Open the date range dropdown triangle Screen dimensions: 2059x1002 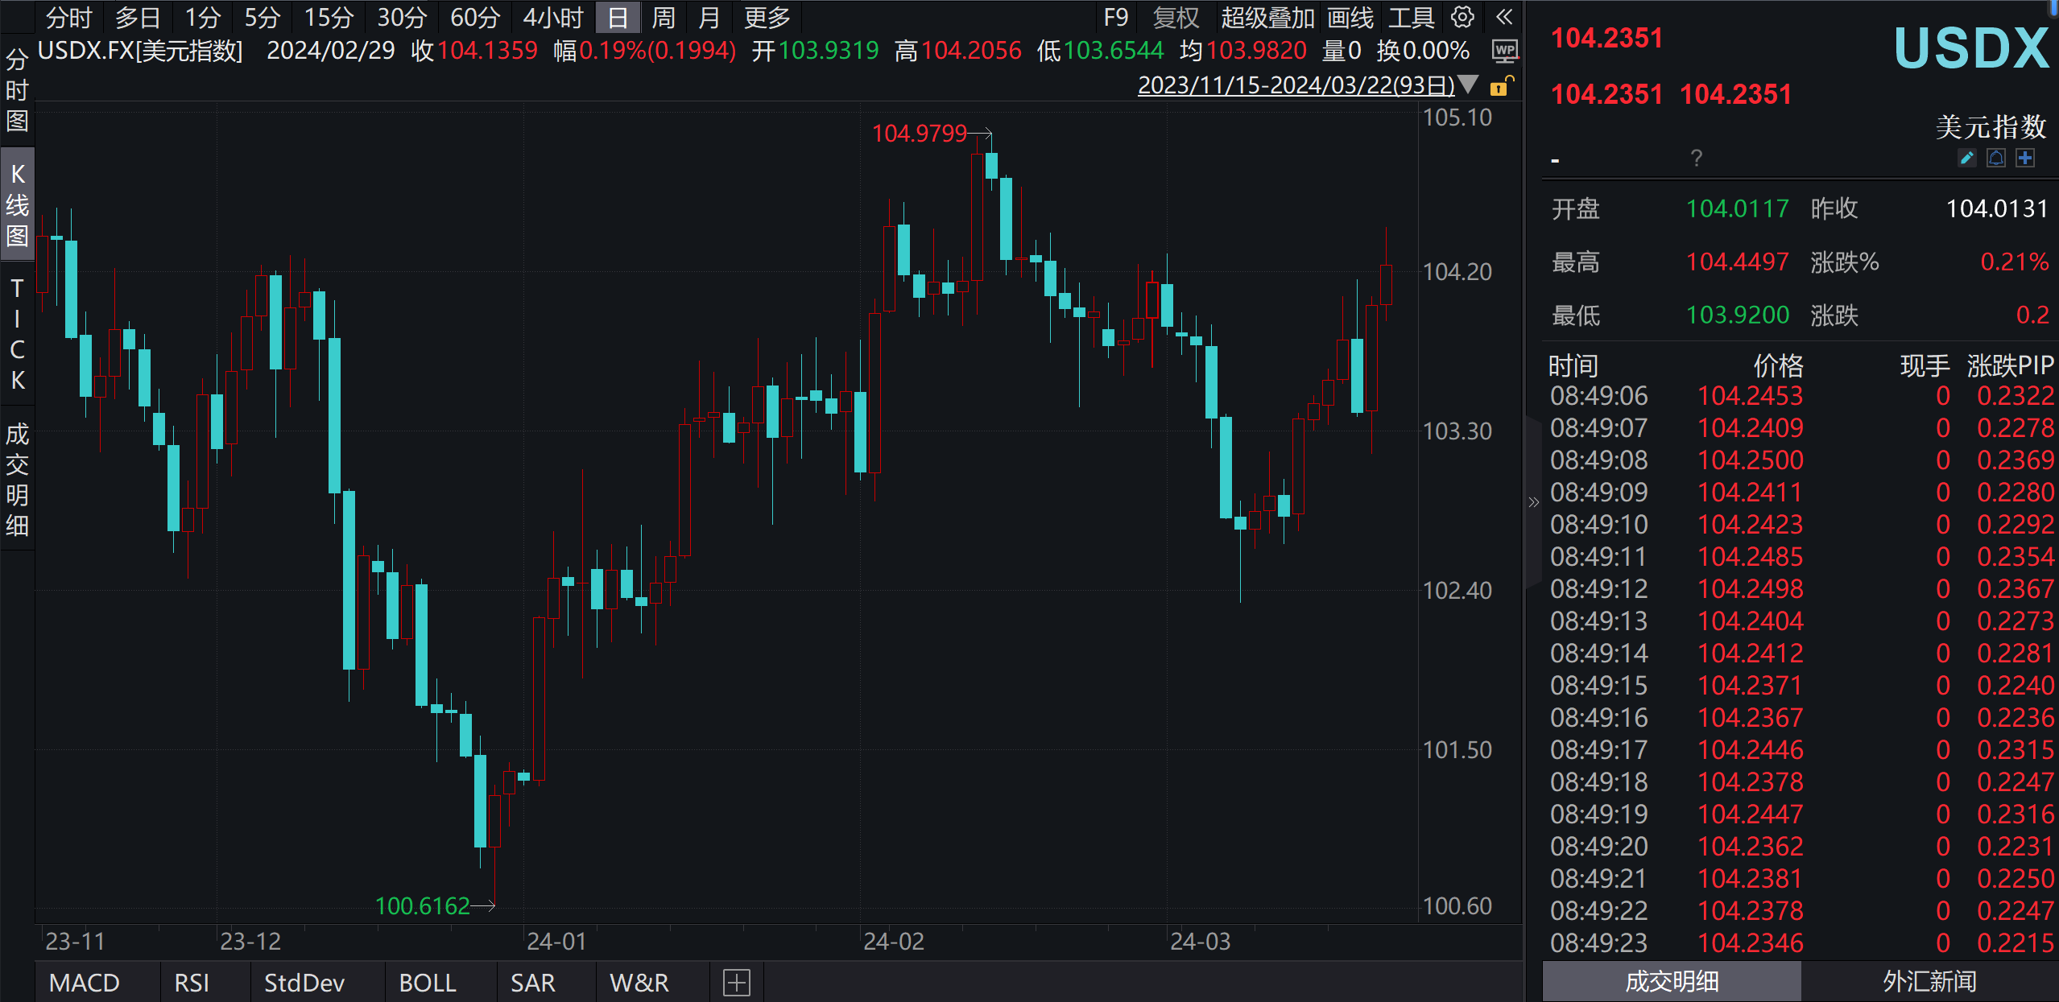pyautogui.click(x=1469, y=85)
